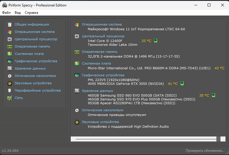Click the speaker icon in the sidebar
Screen dimensions: 229x155
click(10, 83)
